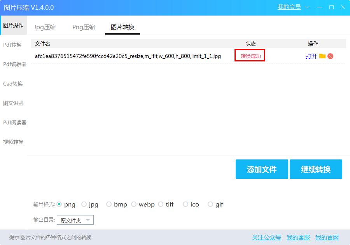Select the Cad转换 sidebar tool
This screenshot has height=245, width=350.
[13, 84]
